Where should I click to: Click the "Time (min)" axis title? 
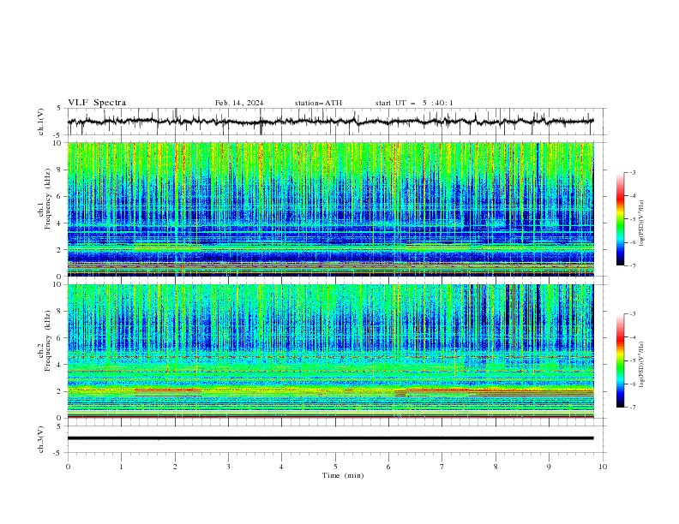343,475
